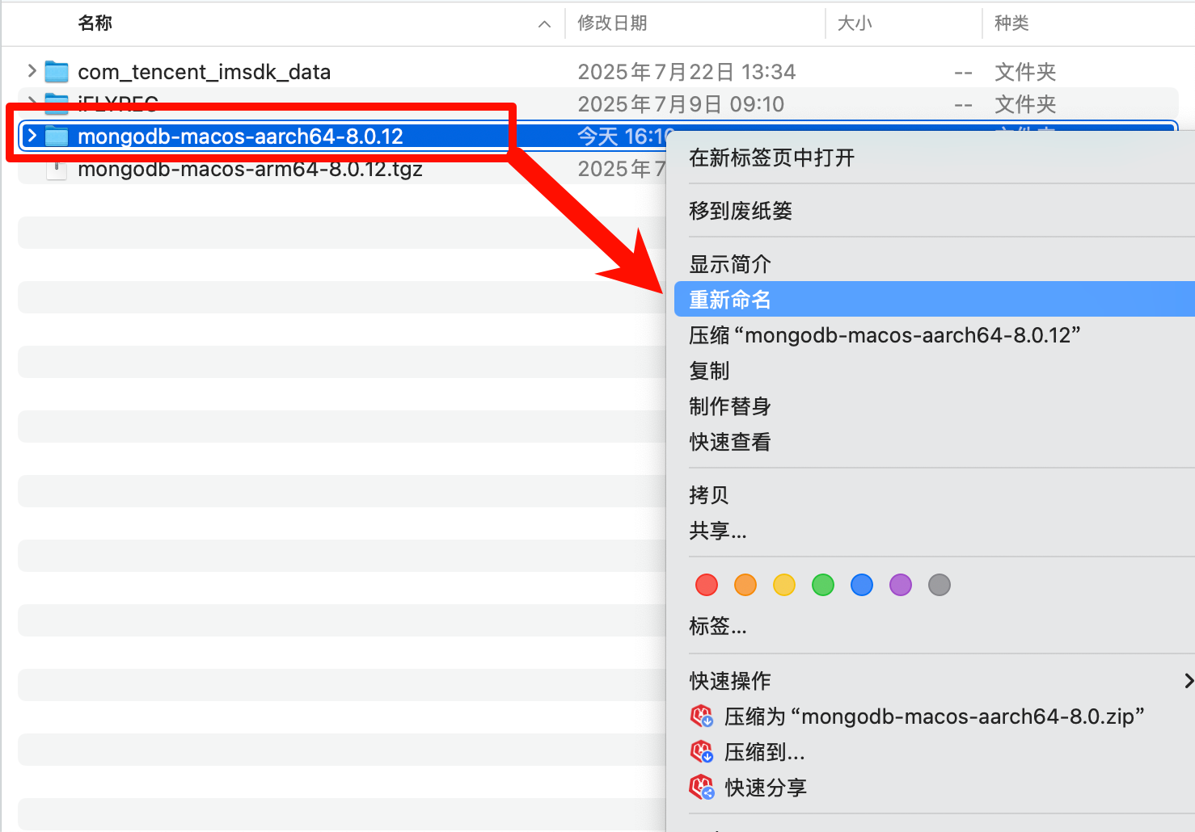Click the mongodb-macos-arm64-8.0.12.tgz file icon
Viewport: 1195px width, 832px height.
56,170
